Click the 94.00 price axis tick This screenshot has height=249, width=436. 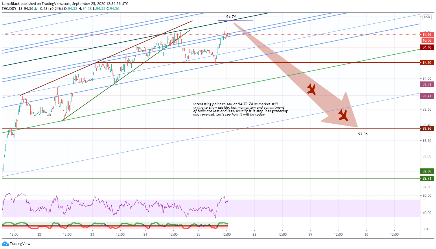427,79
